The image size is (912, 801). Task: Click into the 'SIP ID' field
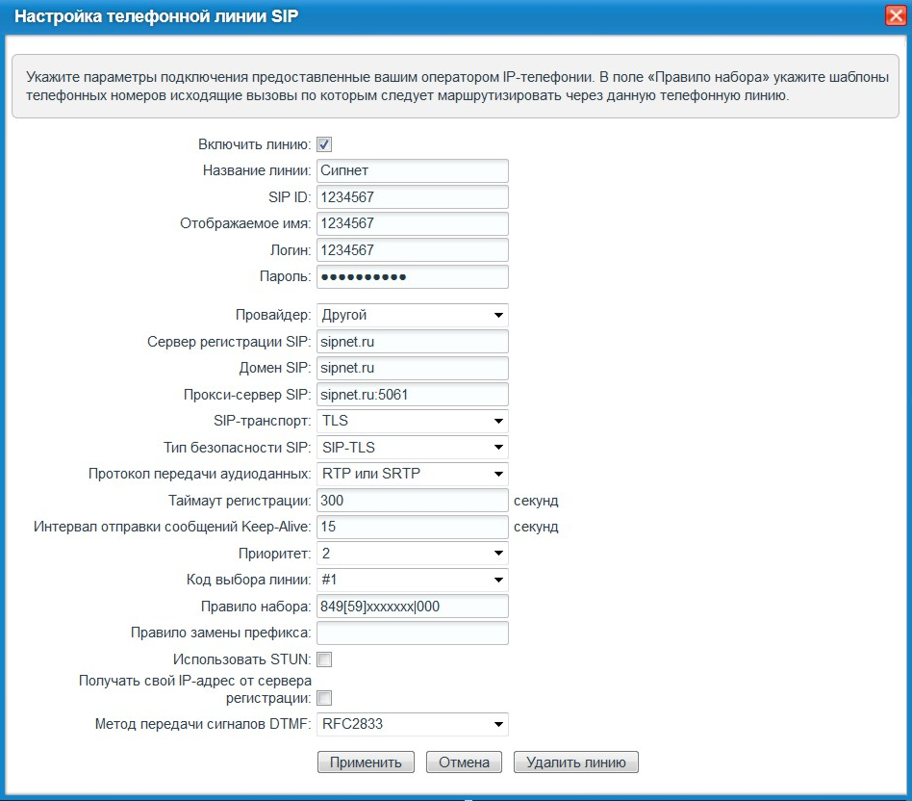411,197
